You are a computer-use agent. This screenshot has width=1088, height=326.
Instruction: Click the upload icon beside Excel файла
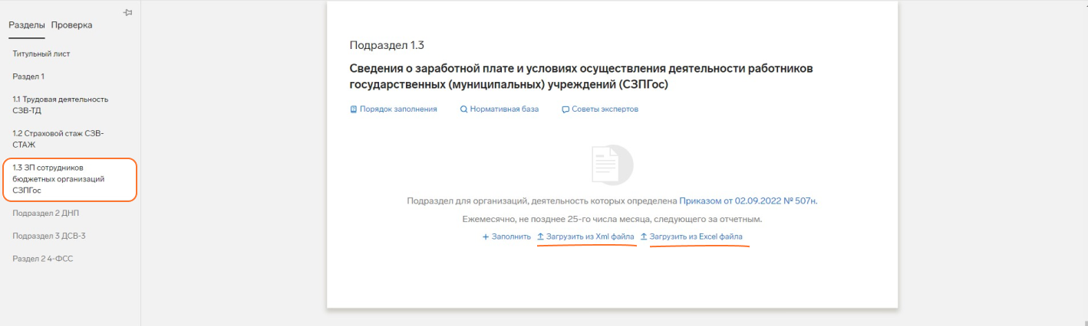[x=644, y=236]
